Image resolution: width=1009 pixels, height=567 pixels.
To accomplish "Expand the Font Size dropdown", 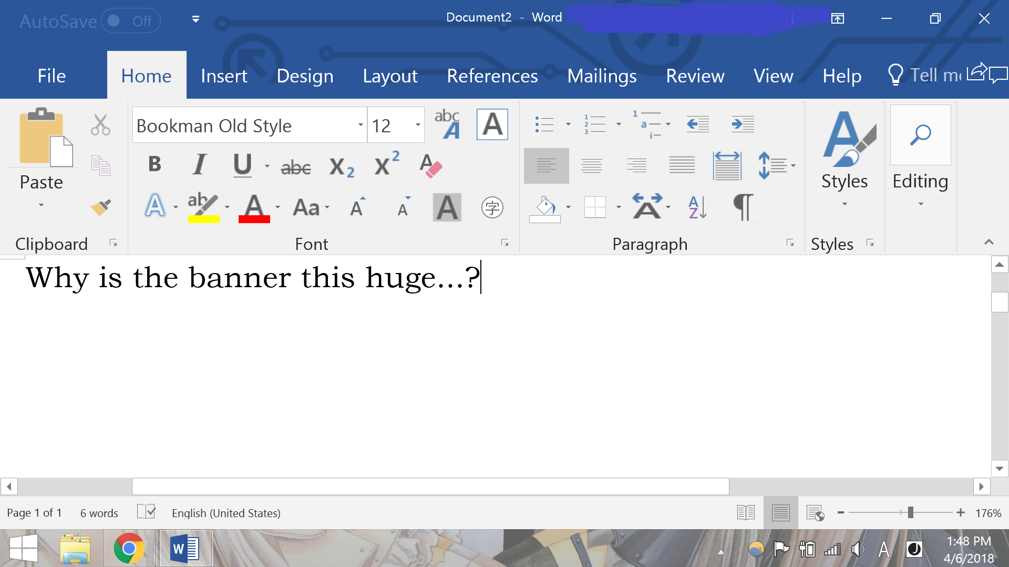I will [417, 124].
